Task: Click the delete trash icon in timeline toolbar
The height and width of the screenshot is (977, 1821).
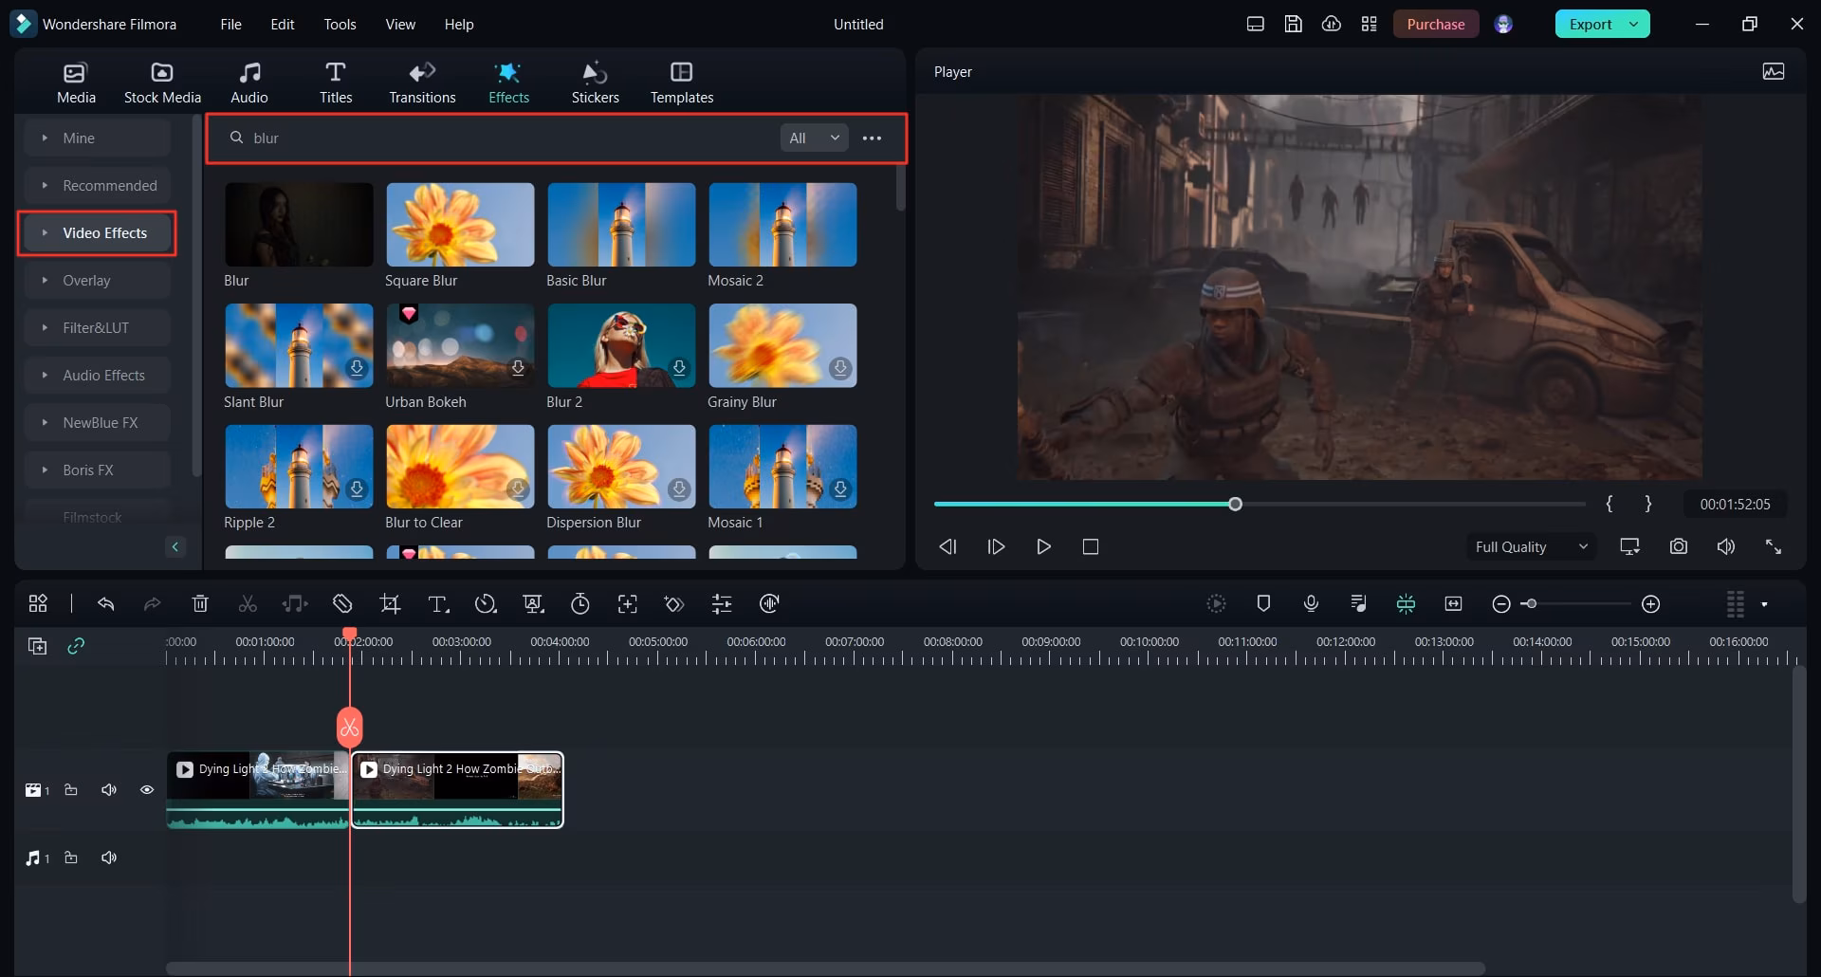Action: (x=200, y=604)
